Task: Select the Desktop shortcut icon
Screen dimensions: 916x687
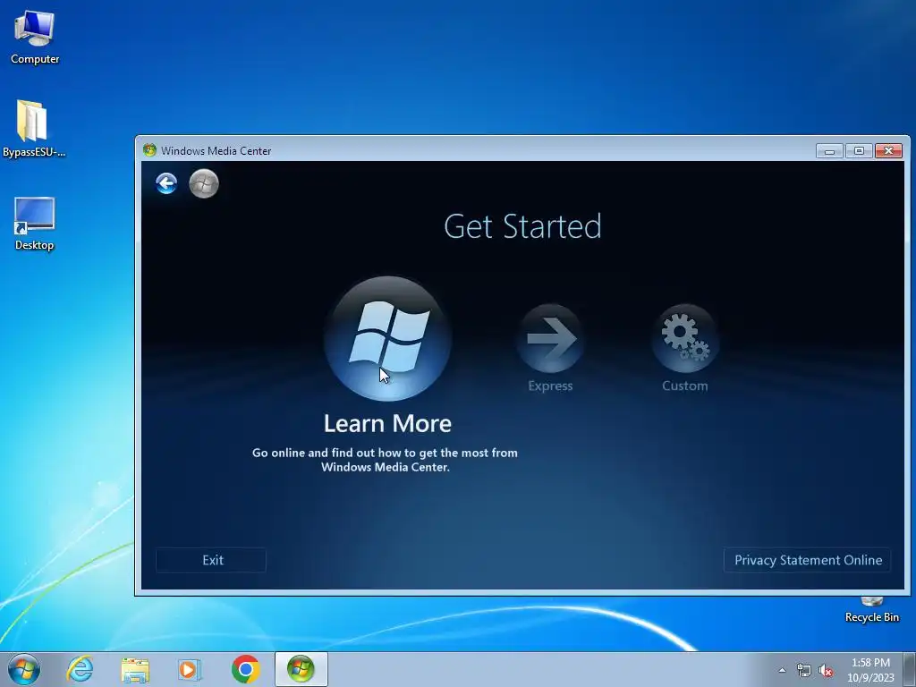Action: [35, 224]
